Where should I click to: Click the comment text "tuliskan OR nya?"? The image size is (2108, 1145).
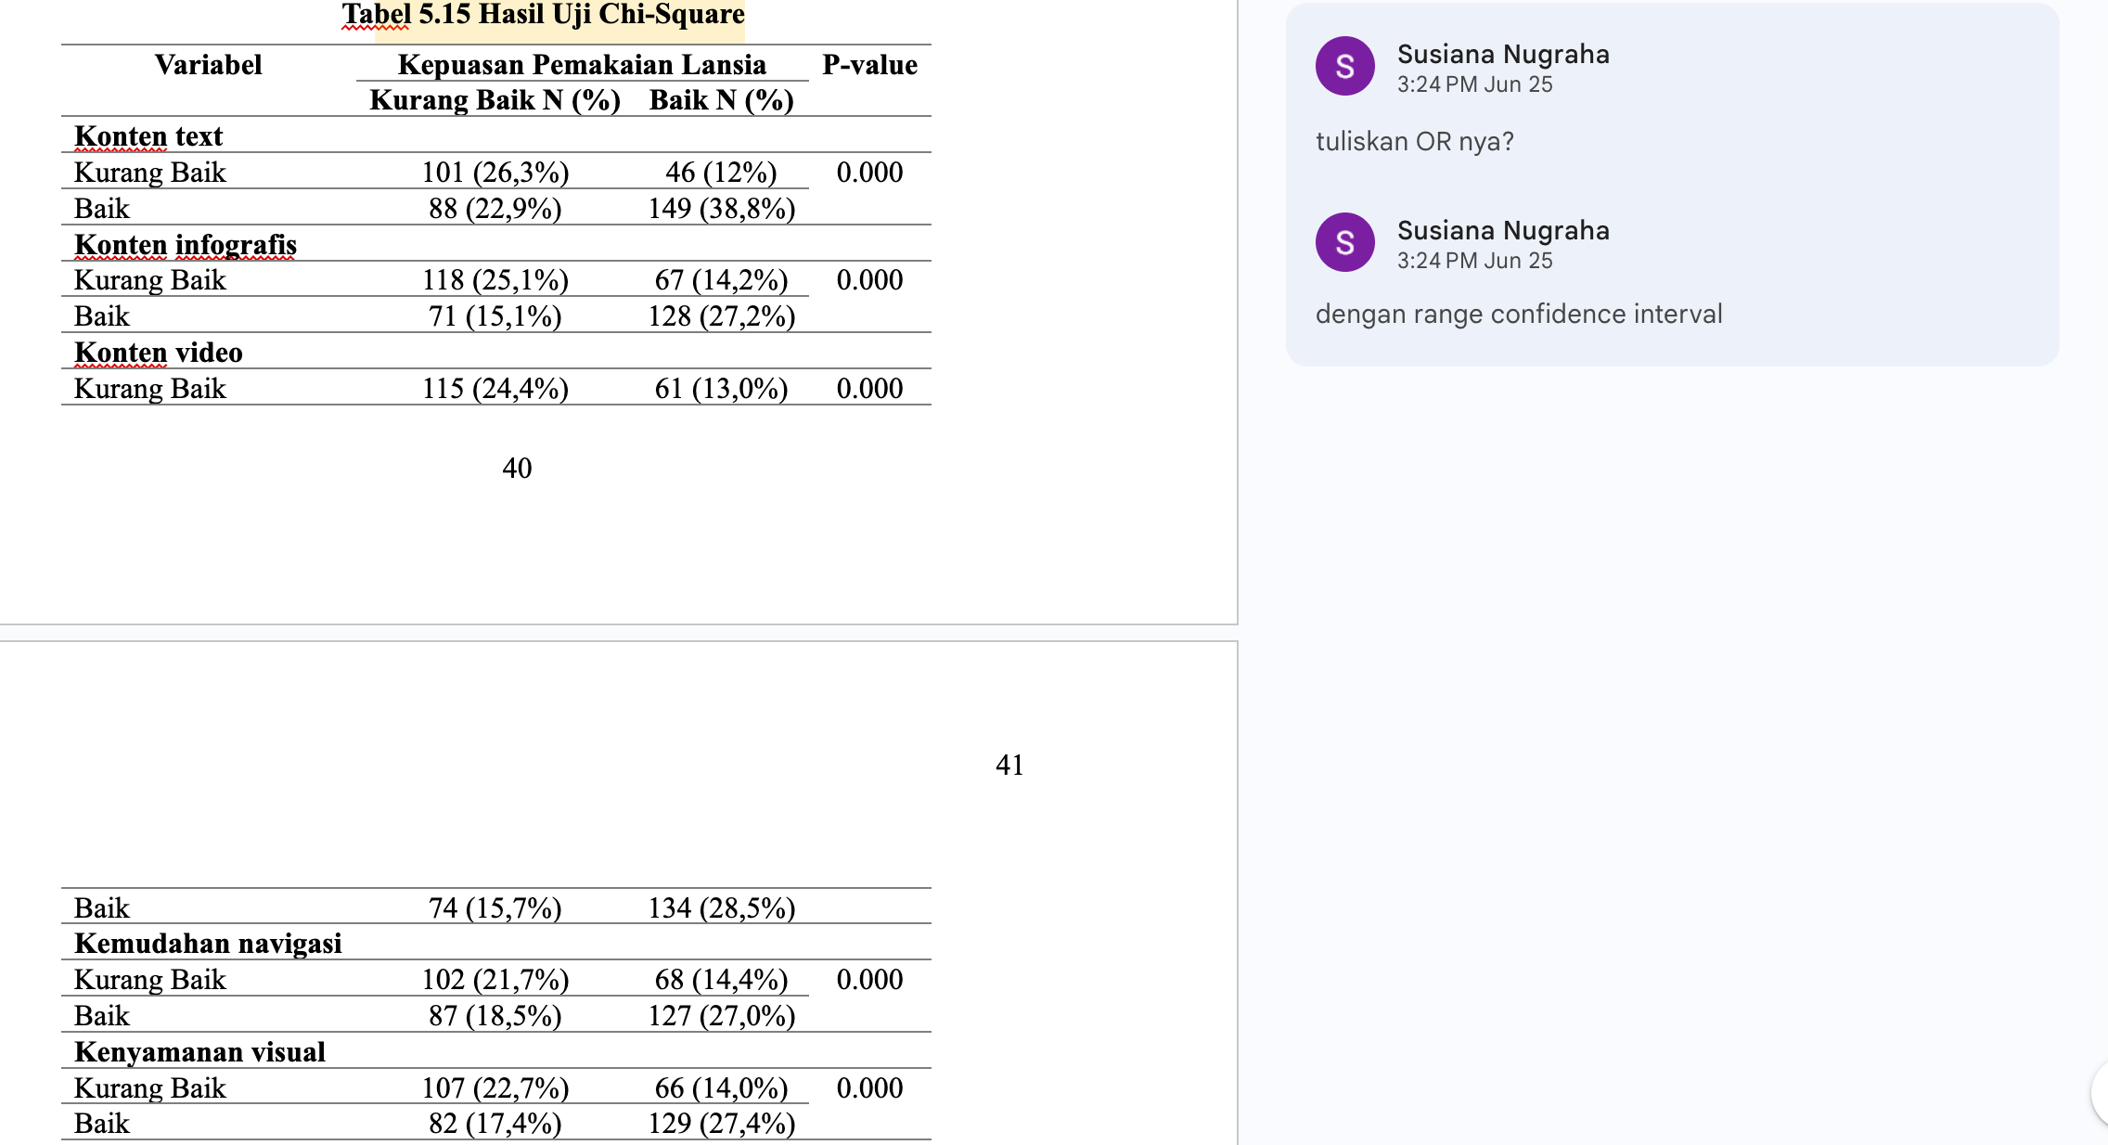click(x=1414, y=142)
